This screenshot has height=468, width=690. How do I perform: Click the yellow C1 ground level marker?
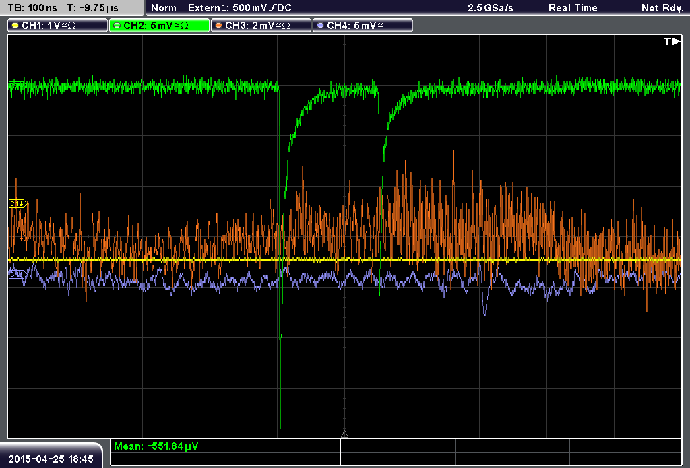18,203
